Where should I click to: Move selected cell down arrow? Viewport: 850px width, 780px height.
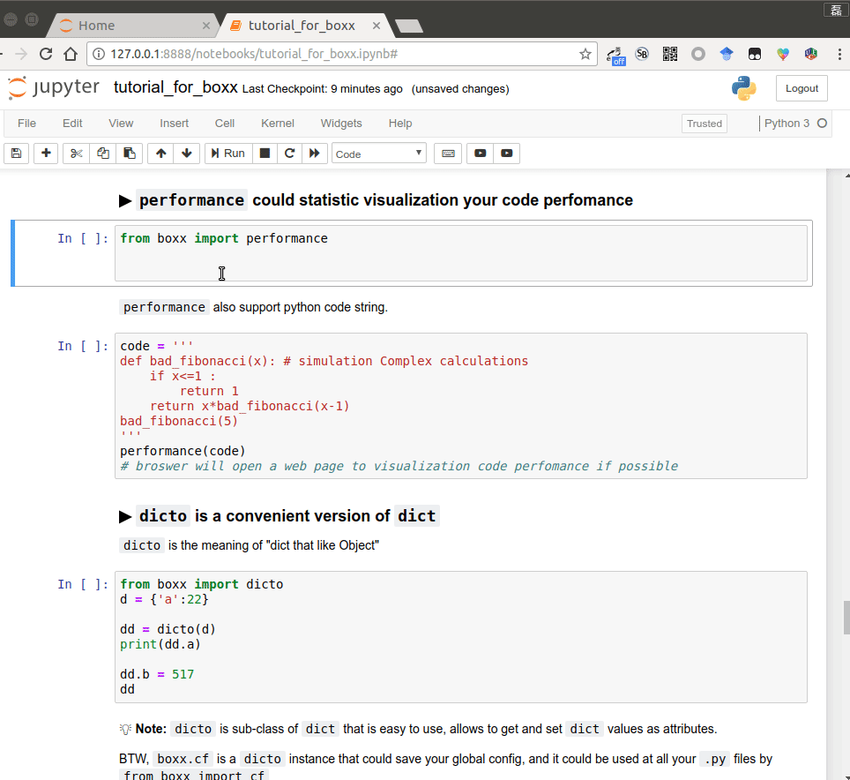(x=187, y=154)
